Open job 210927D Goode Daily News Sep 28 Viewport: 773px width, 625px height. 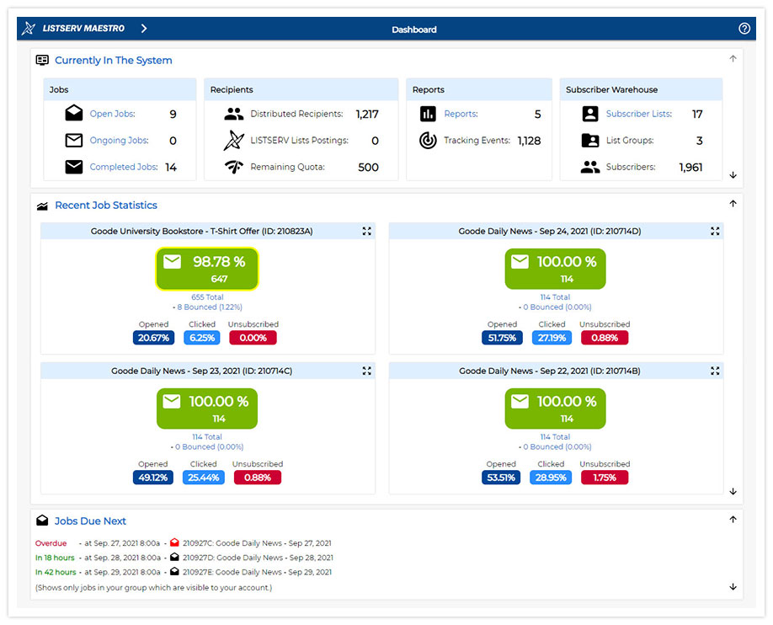pos(258,558)
